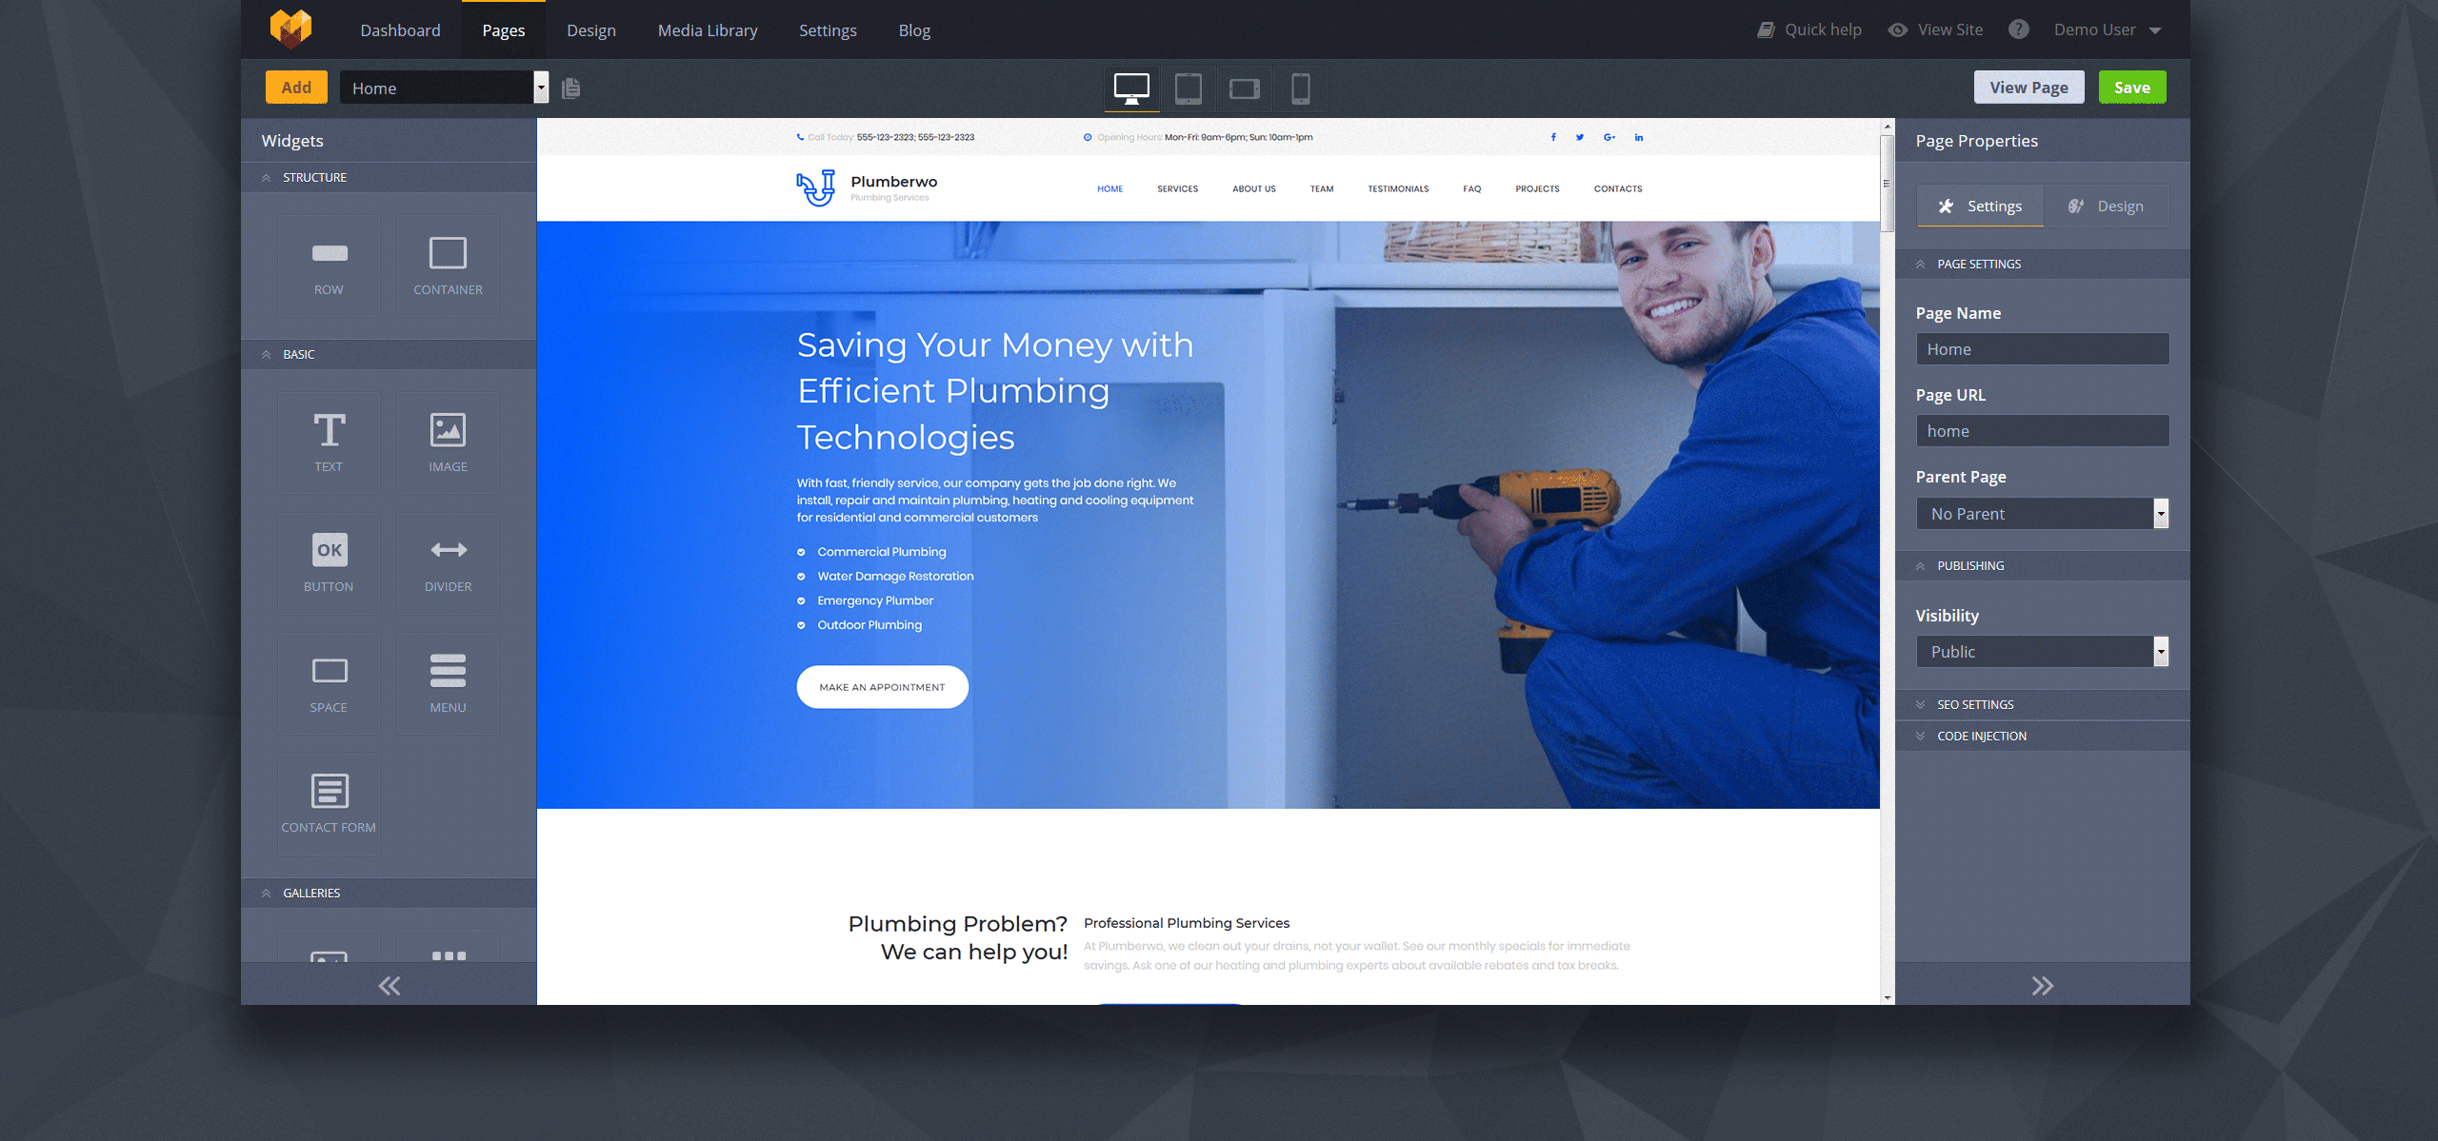Pick the Image widget

coord(448,443)
